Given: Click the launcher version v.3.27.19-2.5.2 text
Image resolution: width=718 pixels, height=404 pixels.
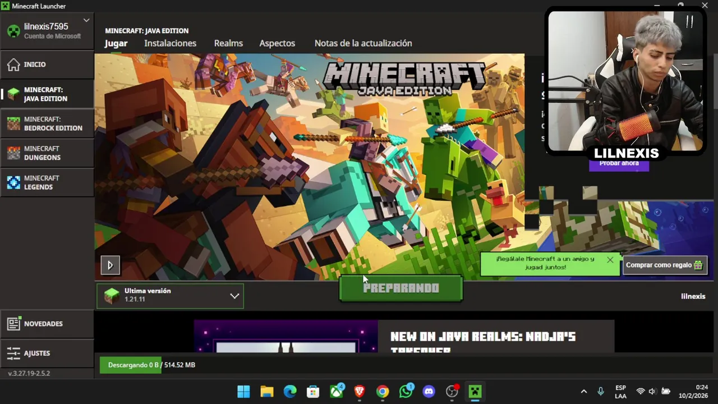Looking at the screenshot, I should point(29,373).
